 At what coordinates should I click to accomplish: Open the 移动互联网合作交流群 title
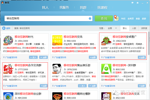click(28, 65)
